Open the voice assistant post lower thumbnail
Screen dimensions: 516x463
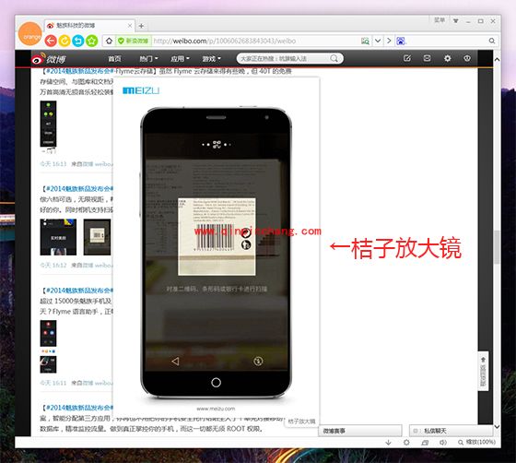[48, 364]
